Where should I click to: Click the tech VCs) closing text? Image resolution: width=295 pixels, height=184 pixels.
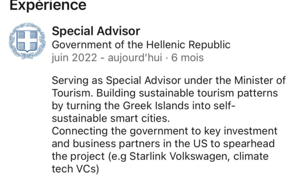75,169
